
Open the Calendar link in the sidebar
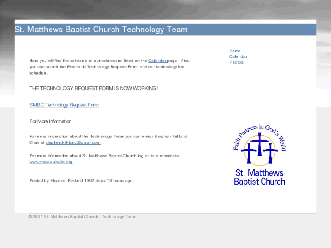(238, 56)
